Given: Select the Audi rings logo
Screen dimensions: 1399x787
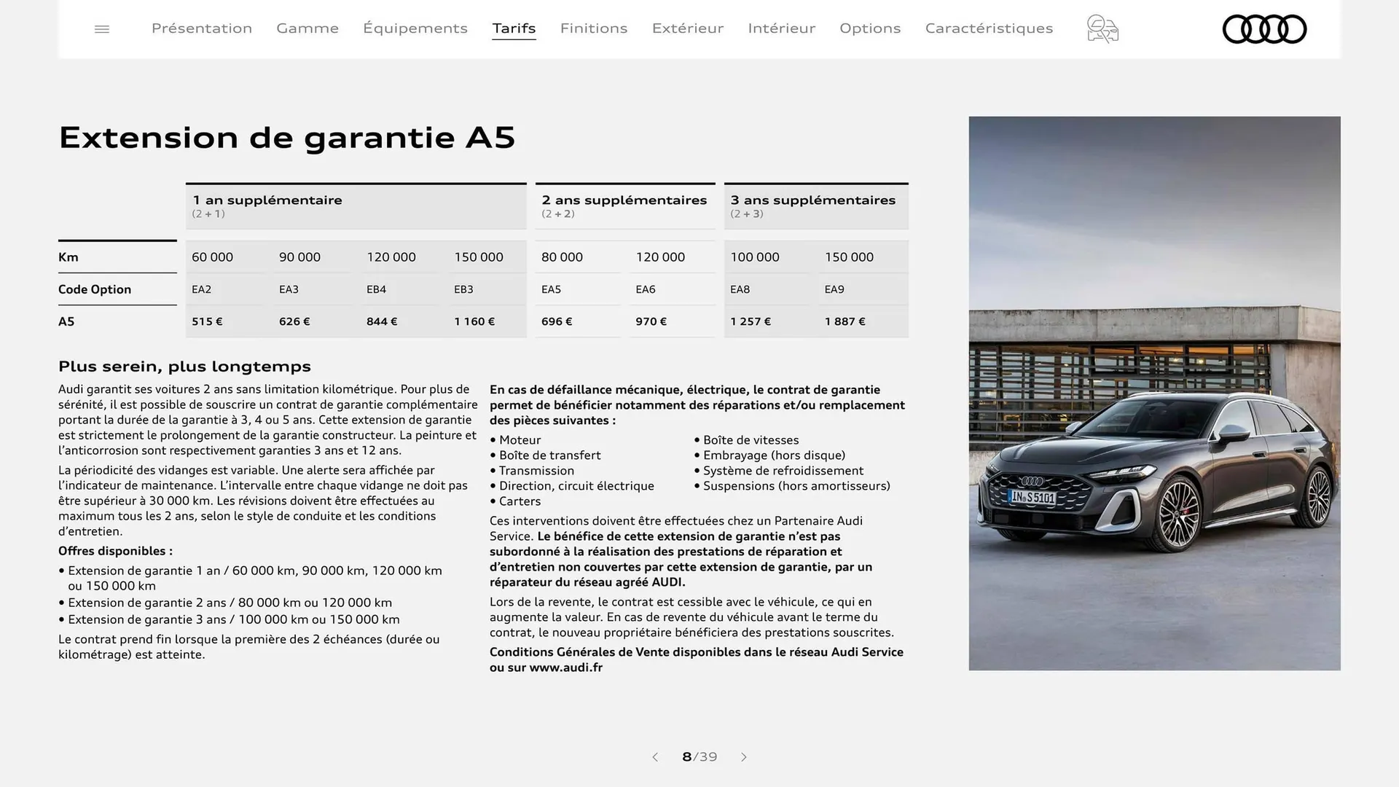Looking at the screenshot, I should (1264, 29).
